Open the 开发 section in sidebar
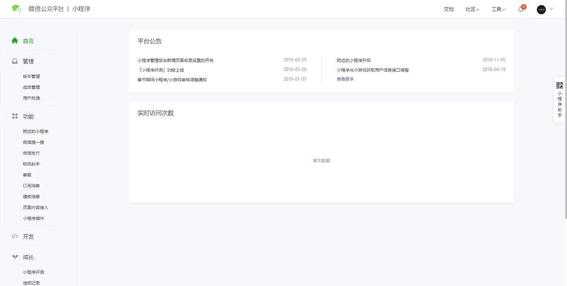This screenshot has width=567, height=286. 28,237
